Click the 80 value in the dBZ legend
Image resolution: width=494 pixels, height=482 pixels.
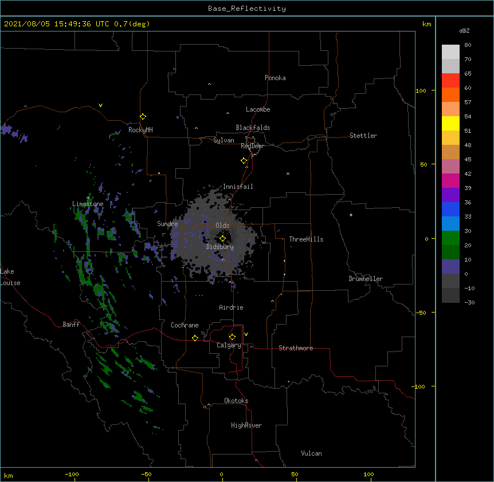[x=468, y=45]
